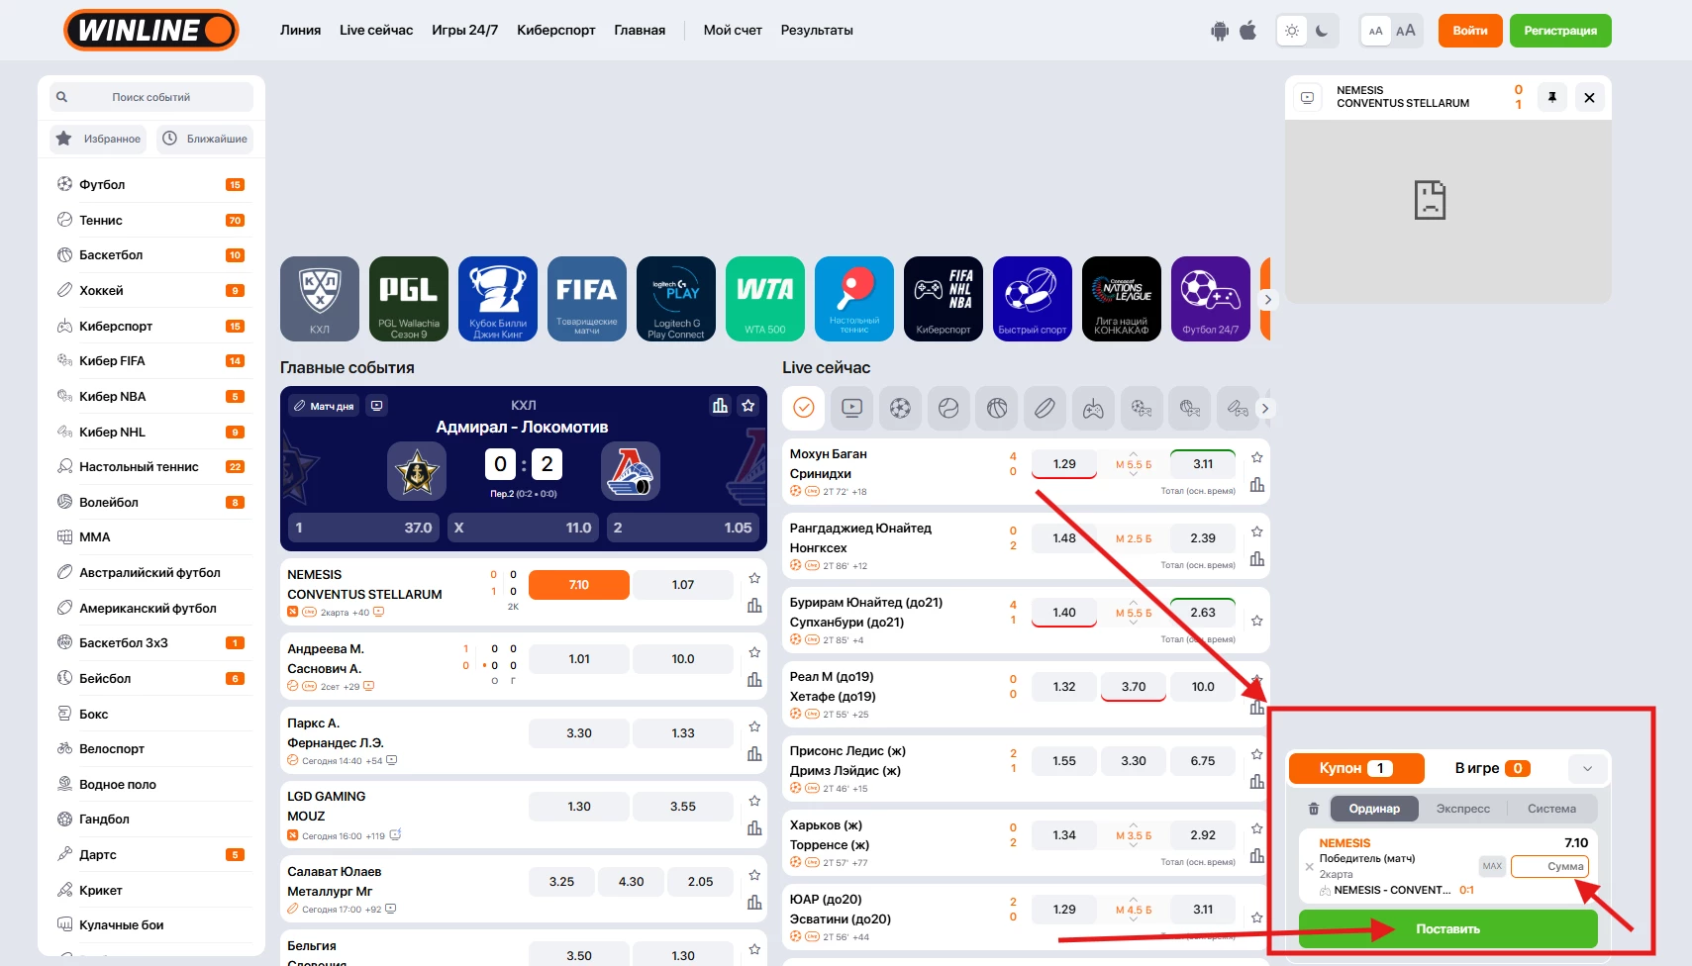Open the Лига наций КОНКАКАФ tile

click(x=1122, y=299)
